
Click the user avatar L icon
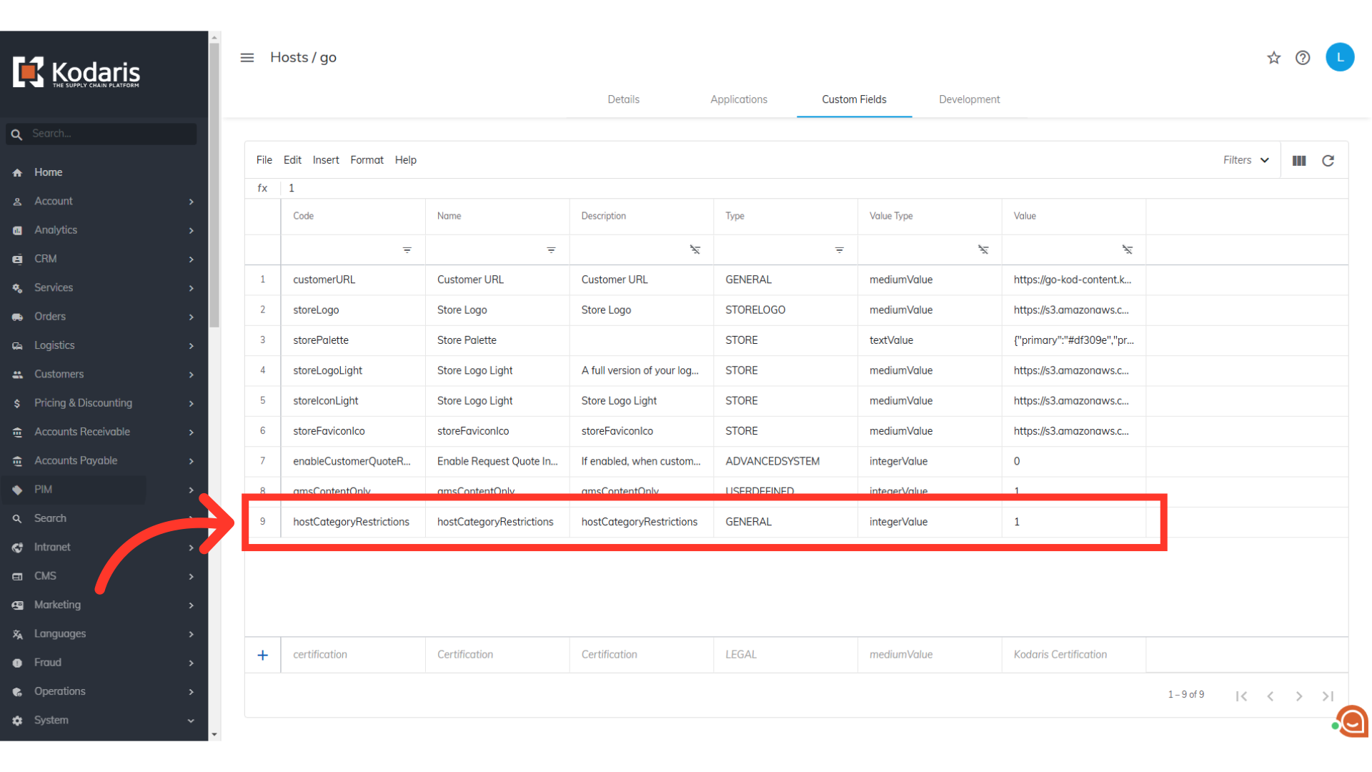point(1340,57)
